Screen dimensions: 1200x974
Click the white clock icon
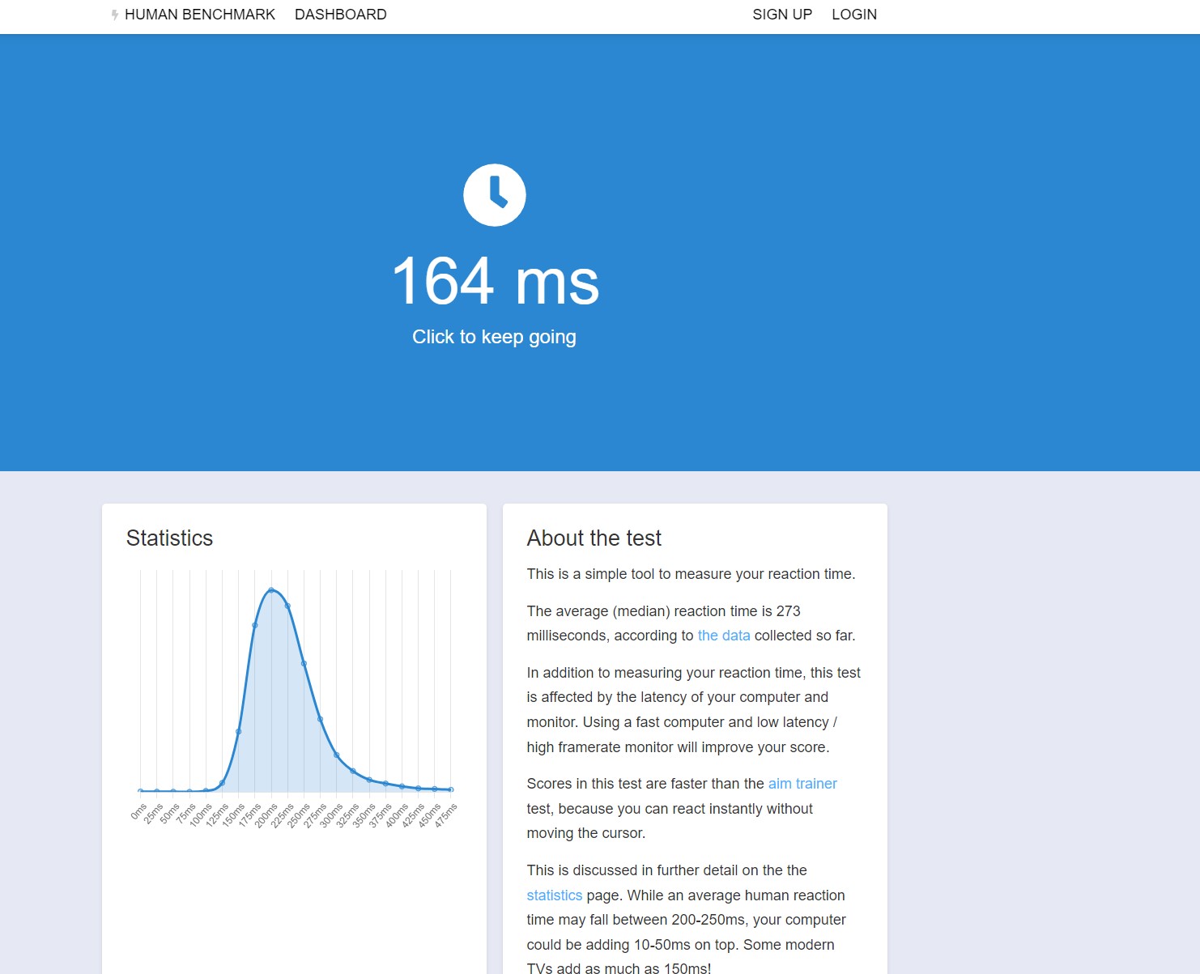point(495,195)
